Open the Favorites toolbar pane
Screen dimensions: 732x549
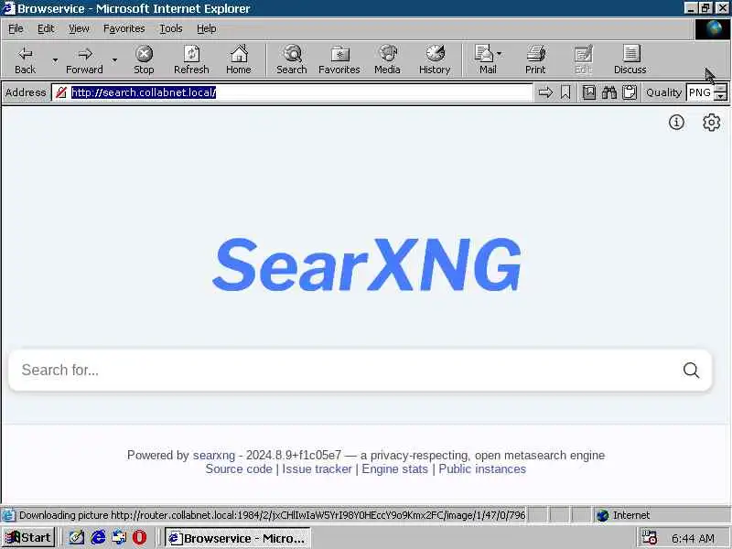click(339, 59)
